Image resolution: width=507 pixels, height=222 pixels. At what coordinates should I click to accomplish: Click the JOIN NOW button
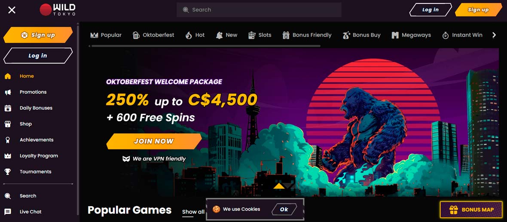pos(154,141)
